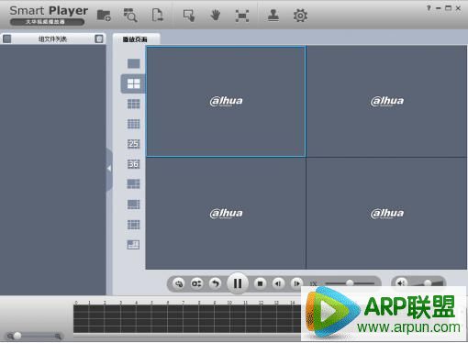Adjust the playback speed slider knob
The width and height of the screenshot is (468, 343).
click(350, 283)
